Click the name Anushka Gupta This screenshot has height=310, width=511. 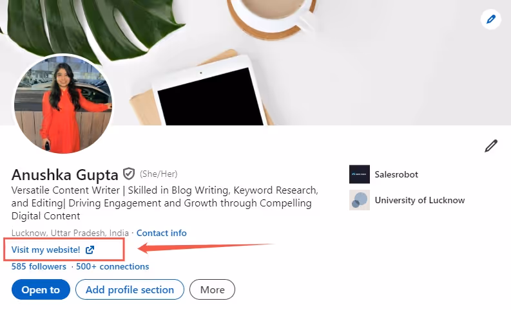pyautogui.click(x=65, y=175)
